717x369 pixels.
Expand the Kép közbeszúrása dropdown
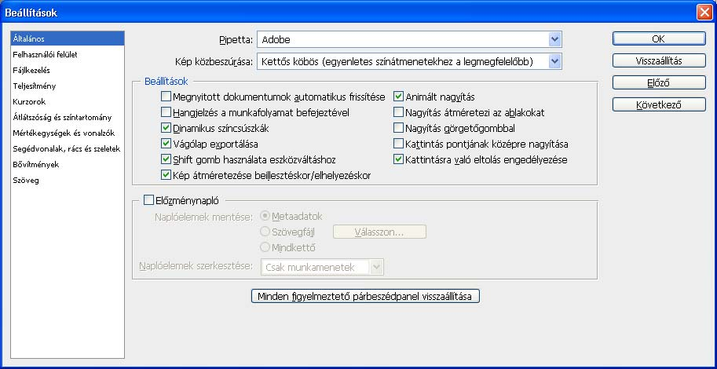click(x=409, y=61)
